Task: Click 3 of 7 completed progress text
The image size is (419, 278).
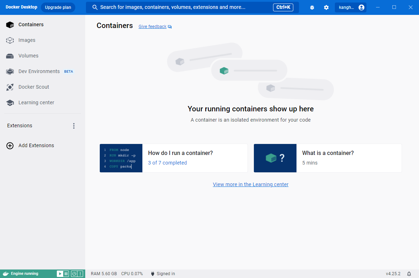Action: pos(168,163)
